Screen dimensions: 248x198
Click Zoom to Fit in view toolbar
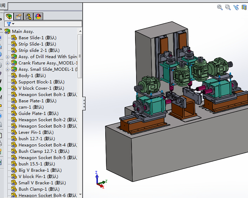coord(220,7)
